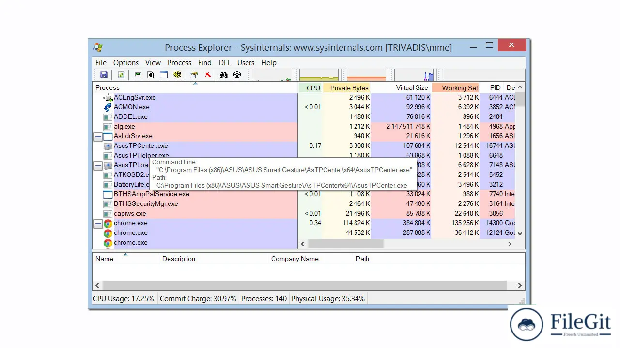Click the DLL/Handles view gear icon
Screen dimensions: 620x348
177,75
